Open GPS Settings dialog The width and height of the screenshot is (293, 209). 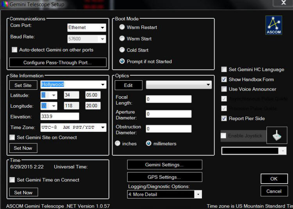pos(164,177)
